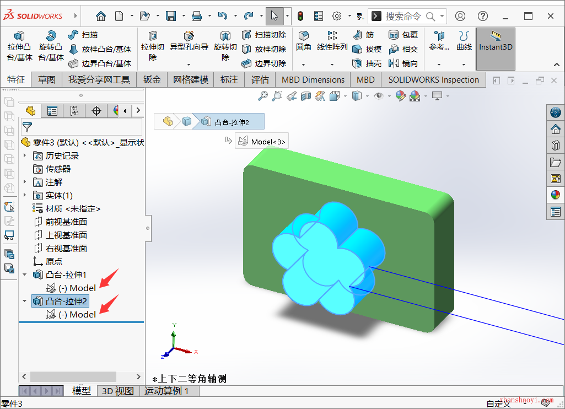Toggle Instant3D mode
The height and width of the screenshot is (409, 565).
[495, 49]
